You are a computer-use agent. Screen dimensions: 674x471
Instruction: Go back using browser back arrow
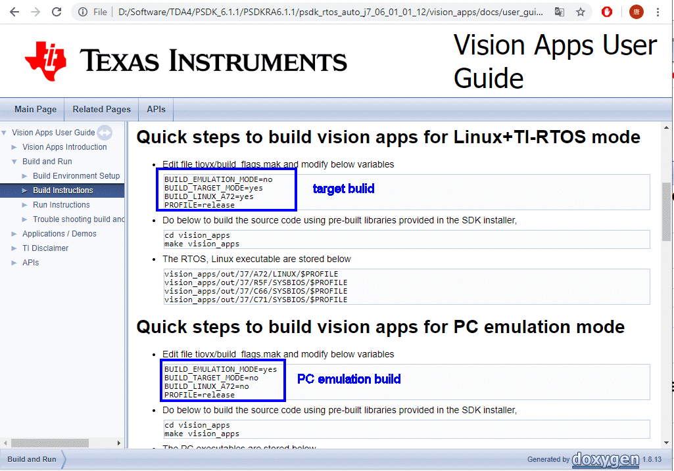coord(14,12)
